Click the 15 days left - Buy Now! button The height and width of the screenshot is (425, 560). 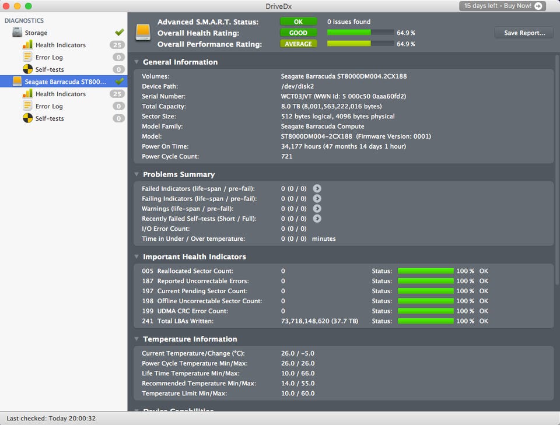pos(502,6)
